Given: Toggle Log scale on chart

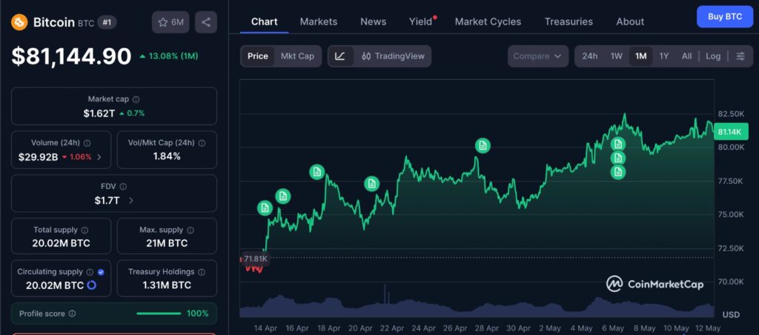Looking at the screenshot, I should 713,56.
